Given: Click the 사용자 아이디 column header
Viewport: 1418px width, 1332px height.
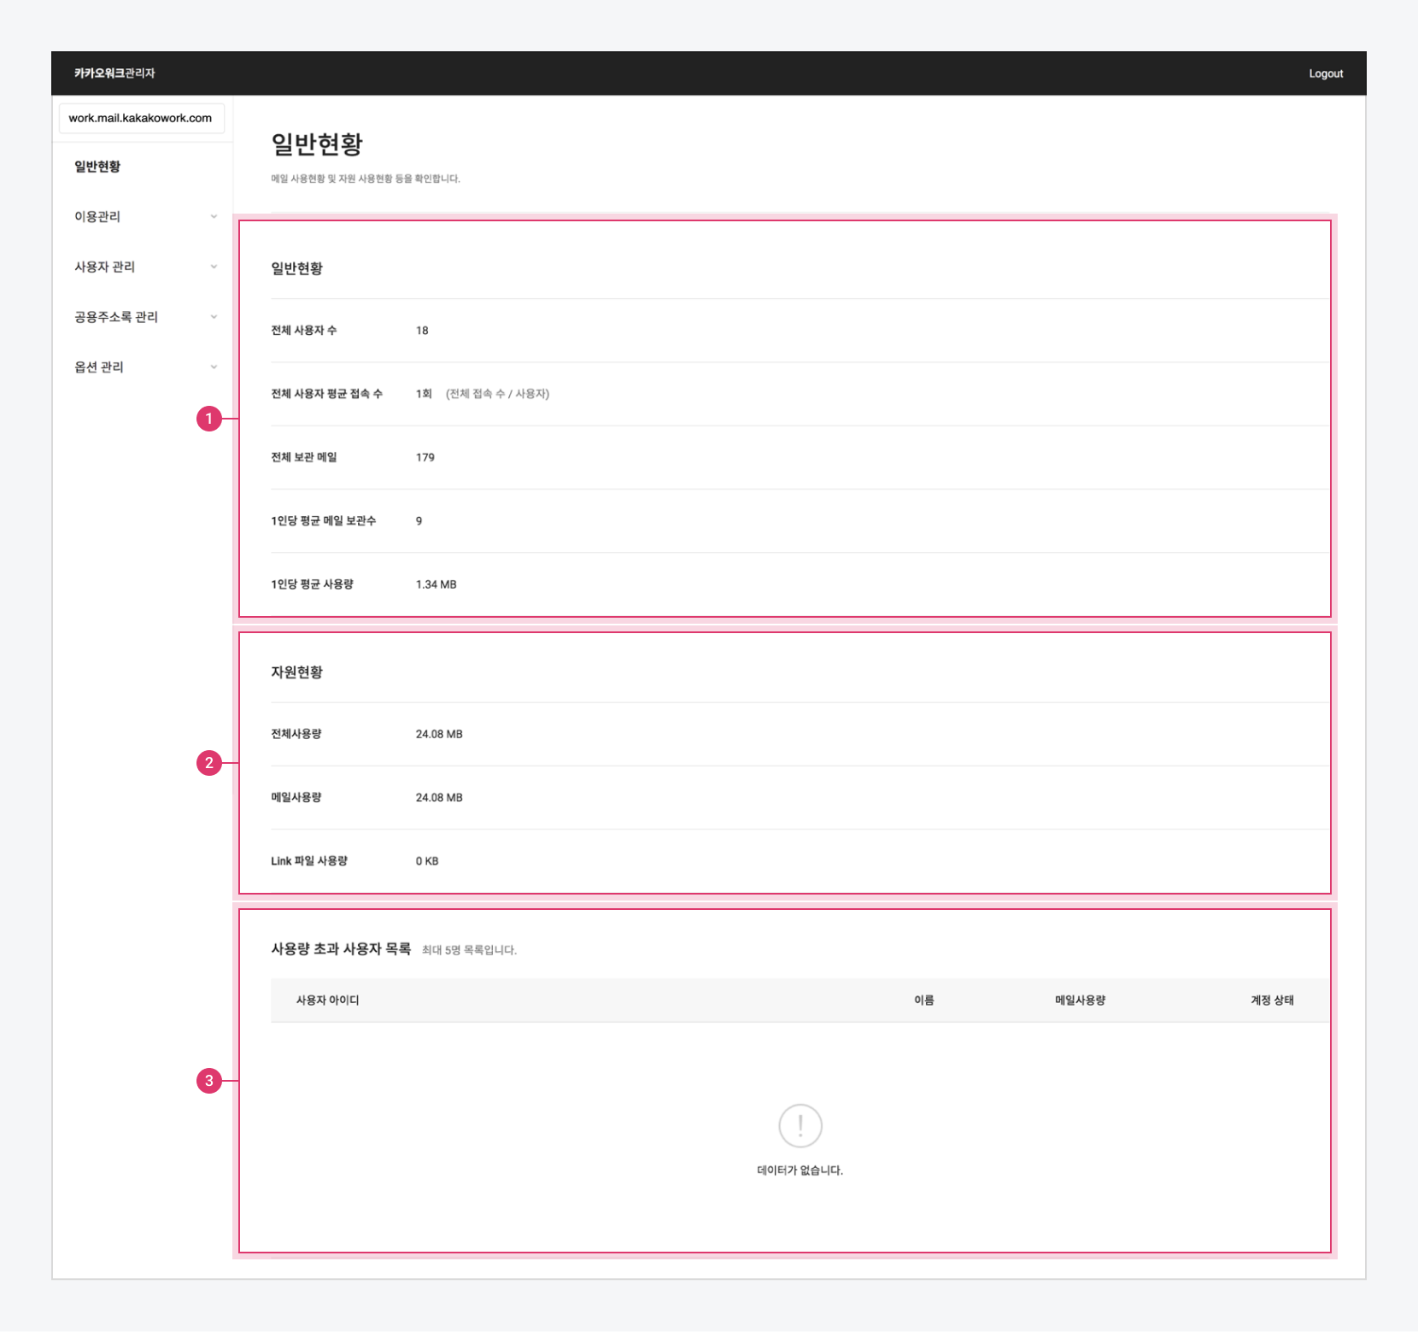Looking at the screenshot, I should point(327,1000).
